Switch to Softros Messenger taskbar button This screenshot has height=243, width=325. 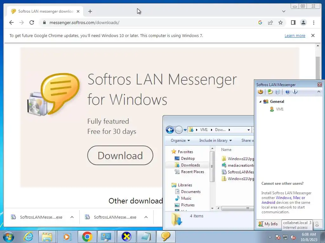(x=166, y=237)
